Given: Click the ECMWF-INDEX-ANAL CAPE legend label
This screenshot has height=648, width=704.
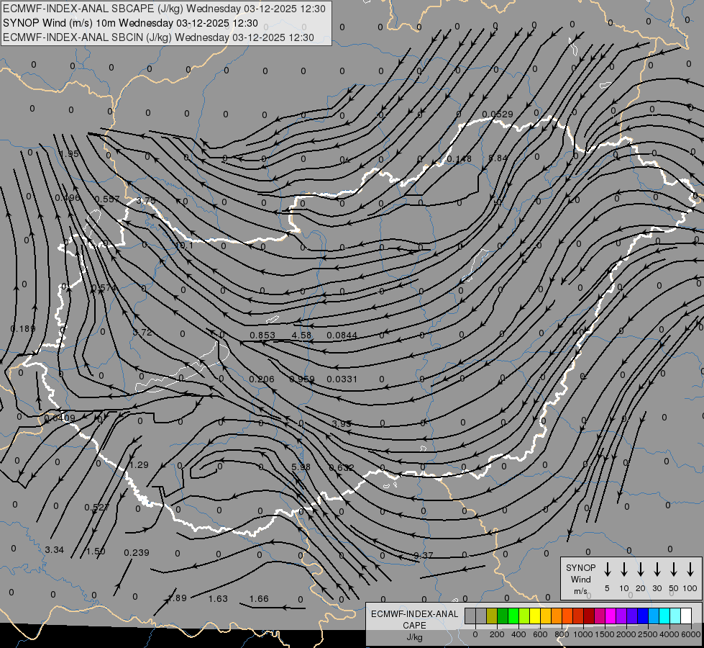Looking at the screenshot, I should click(414, 620).
